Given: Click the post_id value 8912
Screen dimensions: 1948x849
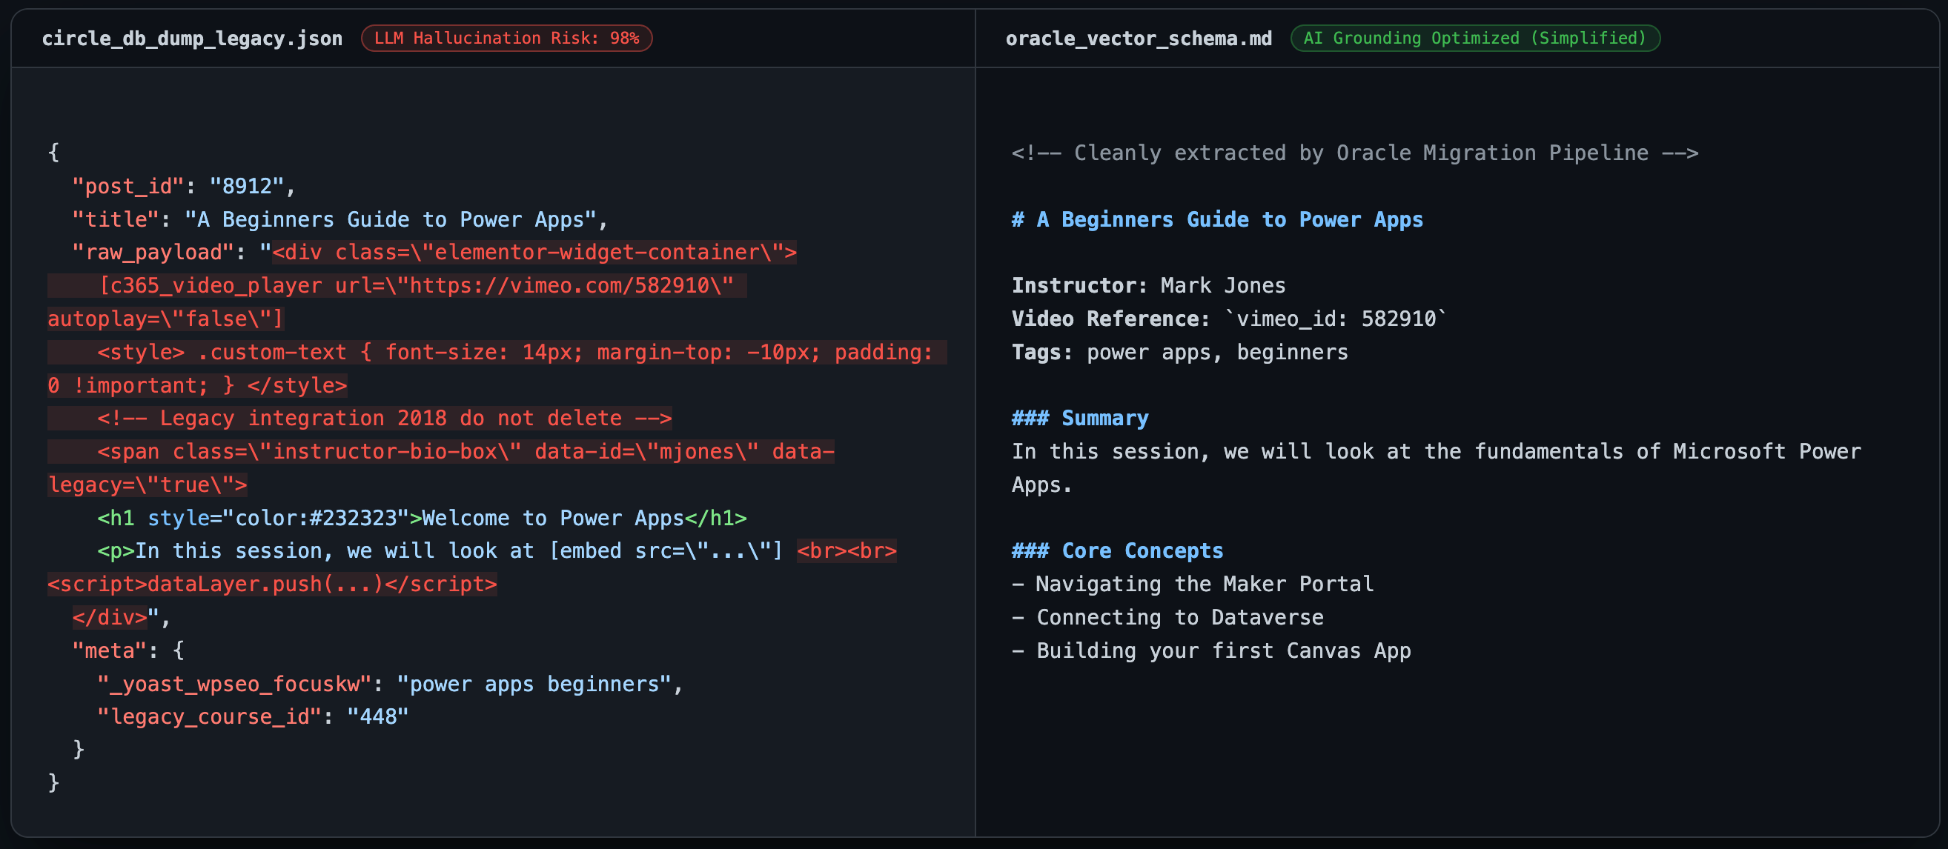Looking at the screenshot, I should click(x=248, y=186).
